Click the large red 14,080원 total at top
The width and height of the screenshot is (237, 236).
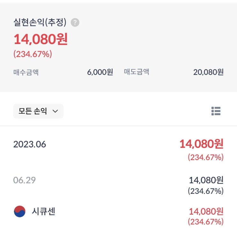coord(41,40)
